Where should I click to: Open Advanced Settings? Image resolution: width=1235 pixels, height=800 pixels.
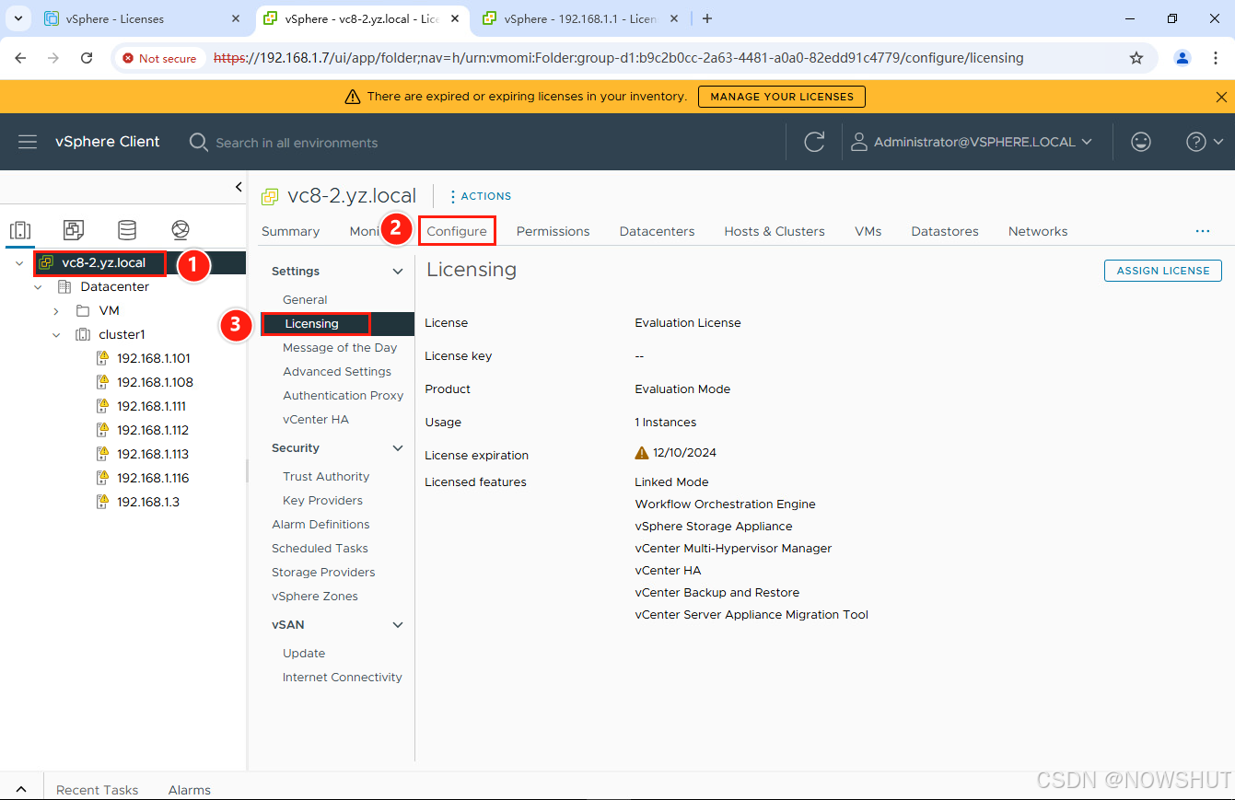coord(337,372)
